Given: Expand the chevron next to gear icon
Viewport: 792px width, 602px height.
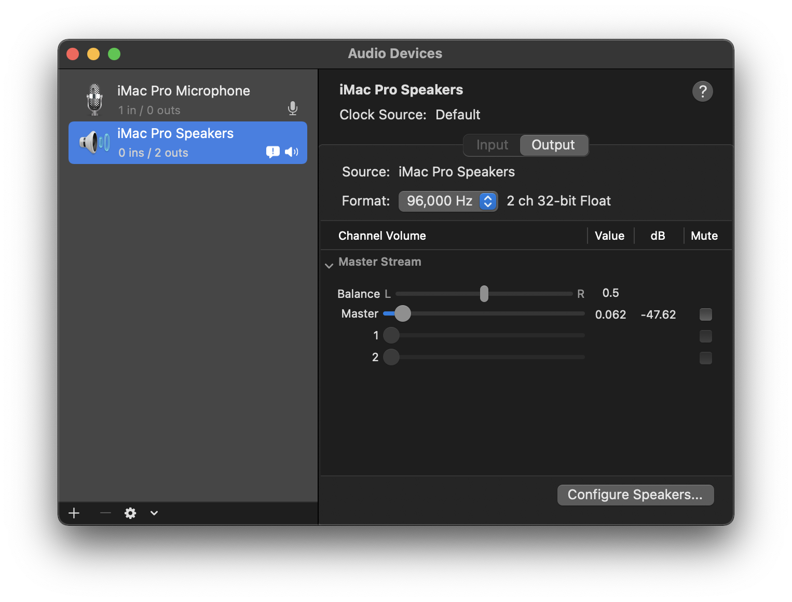Looking at the screenshot, I should click(x=154, y=513).
